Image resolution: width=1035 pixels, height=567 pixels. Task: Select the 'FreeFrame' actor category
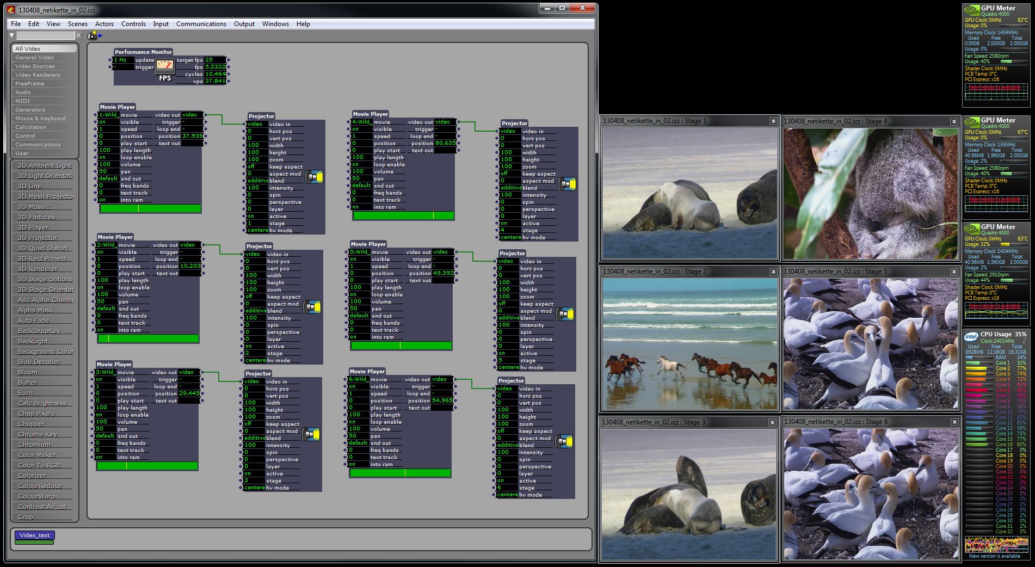[x=45, y=84]
